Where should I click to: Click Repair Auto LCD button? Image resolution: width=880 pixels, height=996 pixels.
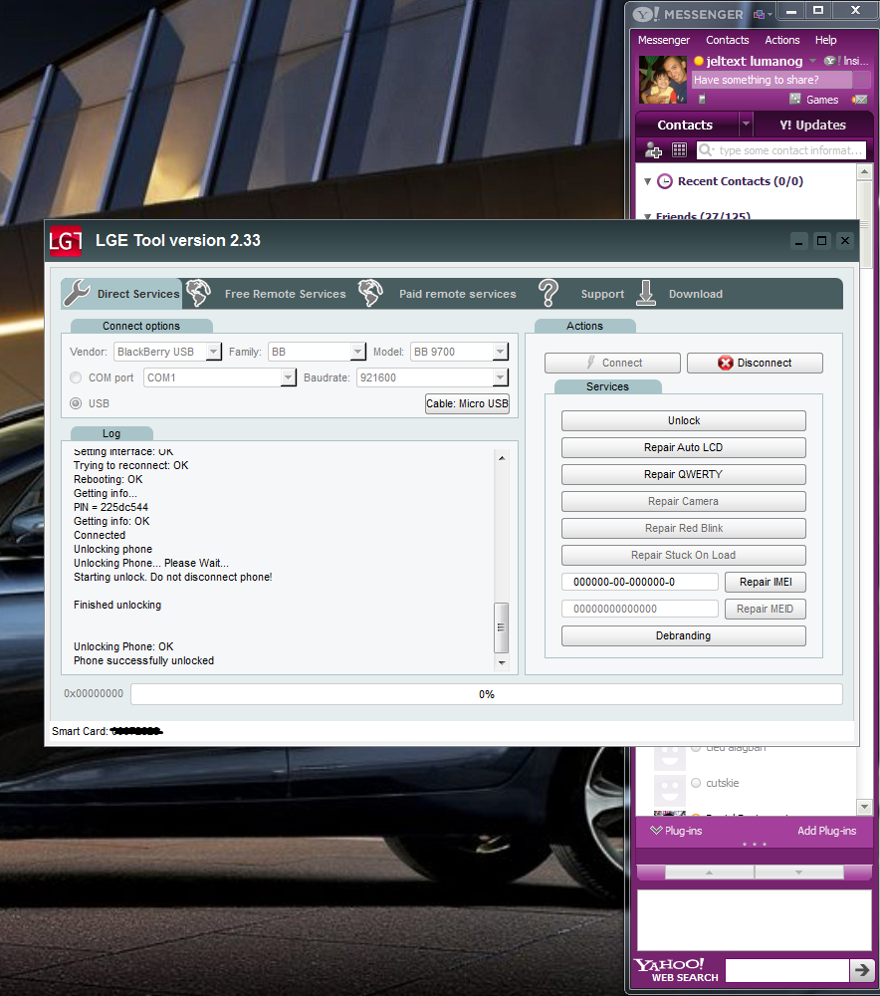pyautogui.click(x=684, y=447)
